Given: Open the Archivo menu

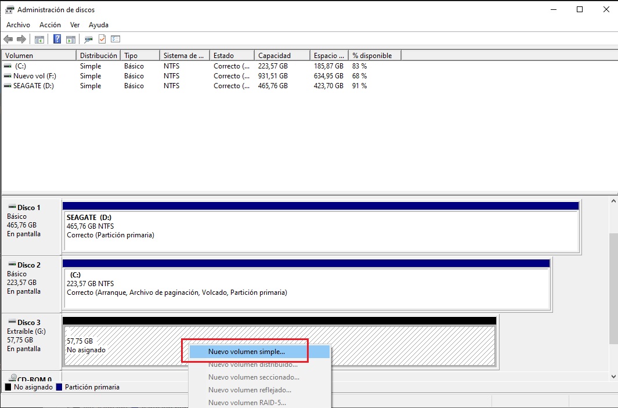Looking at the screenshot, I should pyautogui.click(x=18, y=25).
